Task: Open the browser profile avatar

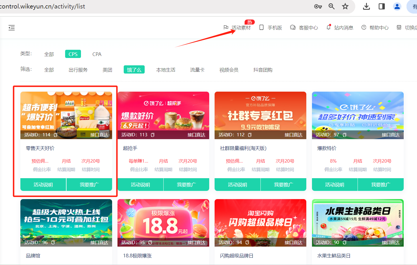Action: (x=397, y=6)
